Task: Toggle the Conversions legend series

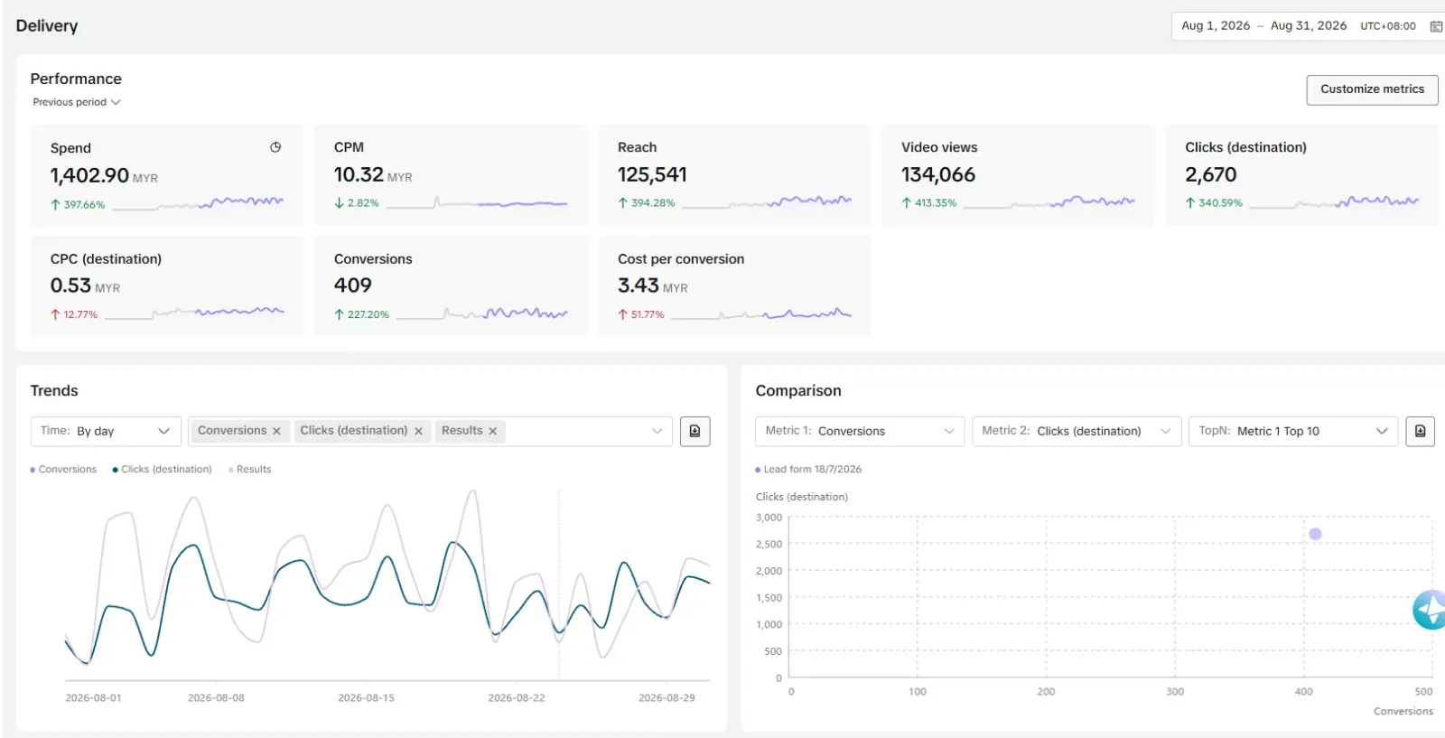Action: (63, 470)
